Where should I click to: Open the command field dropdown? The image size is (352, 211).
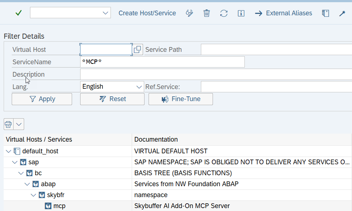pyautogui.click(x=106, y=13)
